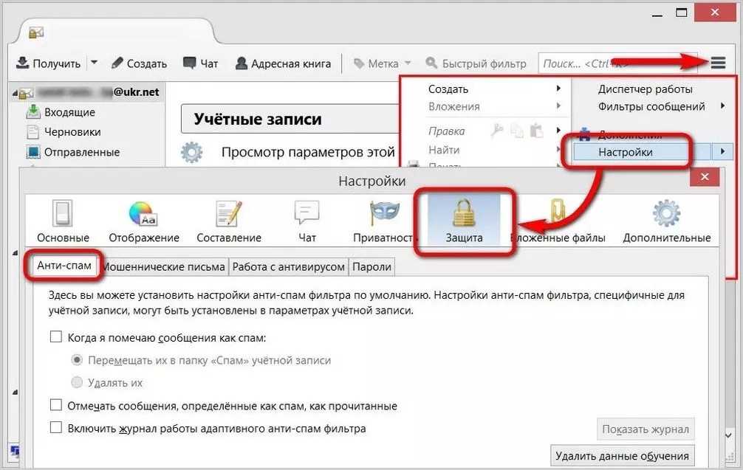The width and height of the screenshot is (743, 470).
Task: Open the Составление pencil icon
Action: [228, 214]
